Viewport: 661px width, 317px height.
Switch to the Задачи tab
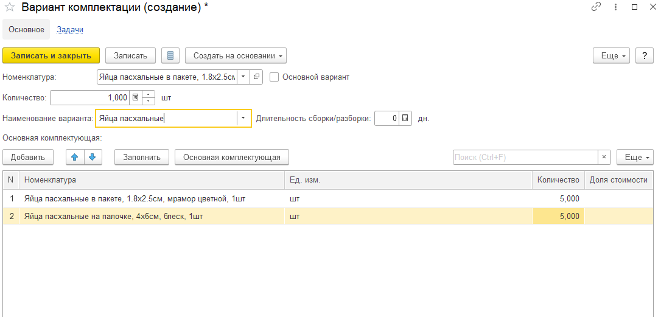[70, 29]
